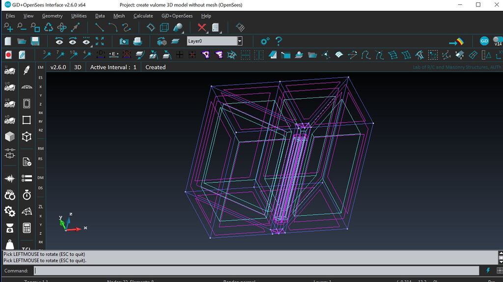Image resolution: width=503 pixels, height=282 pixels.
Task: Click the calculator icon in left sidebar
Action: coord(27,228)
